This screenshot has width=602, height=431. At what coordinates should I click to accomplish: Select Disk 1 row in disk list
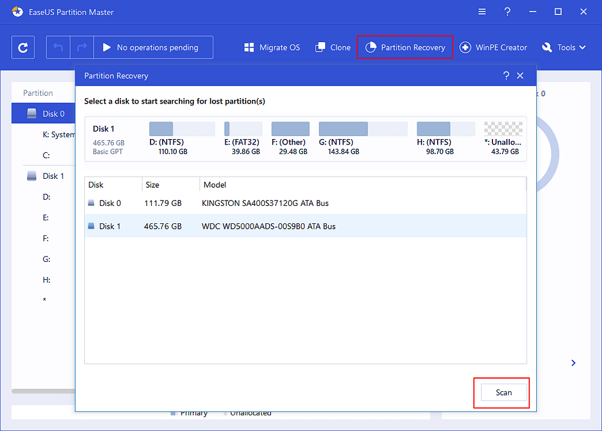click(305, 226)
